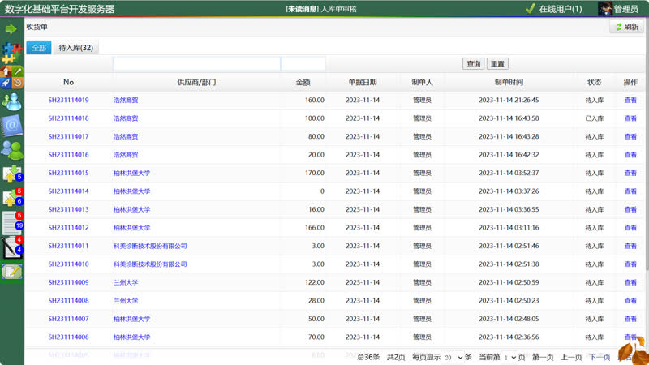Click the online users checkmark icon
The image size is (649, 365).
pyautogui.click(x=530, y=9)
